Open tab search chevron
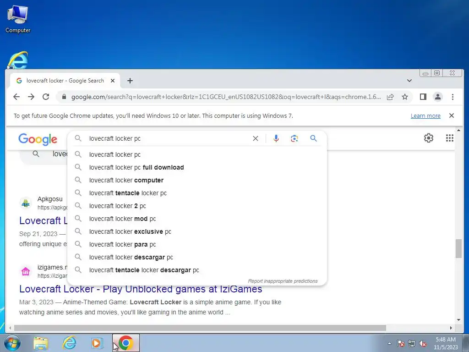 409,81
